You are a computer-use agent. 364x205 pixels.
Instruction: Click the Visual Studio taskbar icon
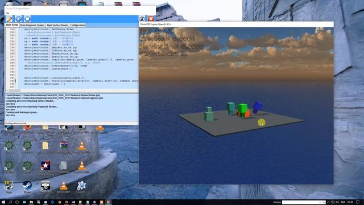[x=73, y=202]
